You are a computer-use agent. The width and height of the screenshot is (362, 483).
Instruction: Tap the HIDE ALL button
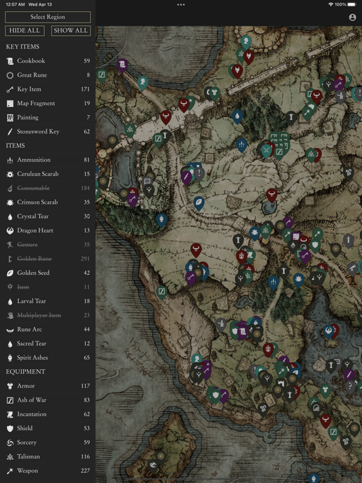click(25, 30)
